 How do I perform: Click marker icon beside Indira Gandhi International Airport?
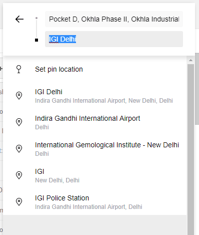[19, 122]
